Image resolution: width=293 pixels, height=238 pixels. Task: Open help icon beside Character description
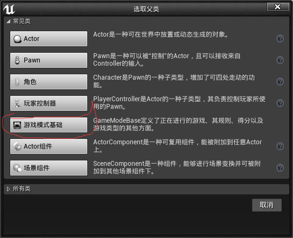(280, 82)
